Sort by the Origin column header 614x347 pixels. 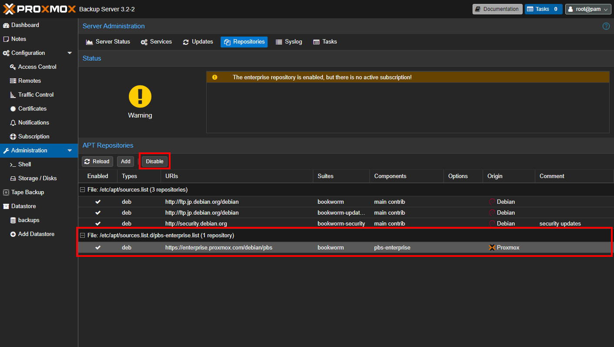pyautogui.click(x=509, y=176)
